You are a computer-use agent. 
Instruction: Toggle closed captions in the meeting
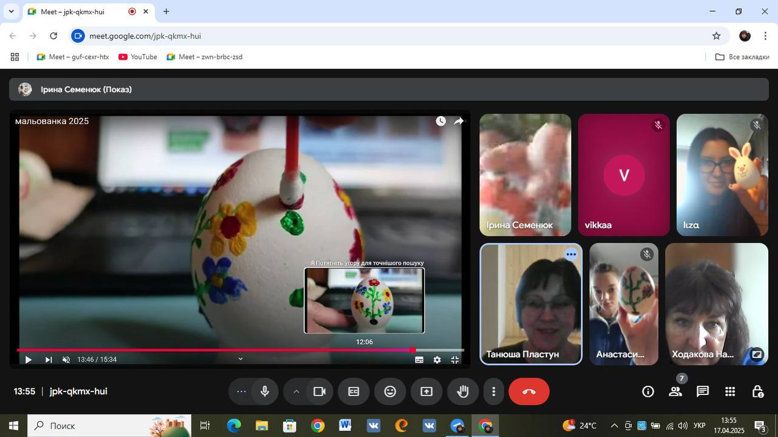(354, 391)
